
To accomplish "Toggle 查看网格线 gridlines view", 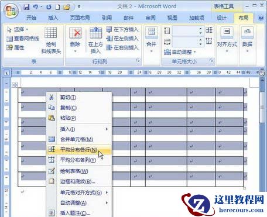I will [23, 39].
